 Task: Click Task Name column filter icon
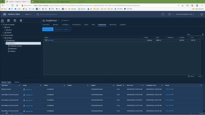point(19,85)
